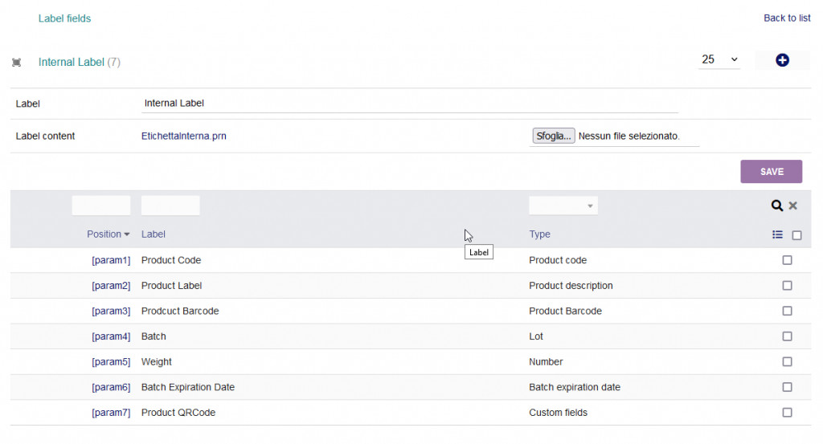Sort by the Position column header
The height and width of the screenshot is (444, 823).
109,234
